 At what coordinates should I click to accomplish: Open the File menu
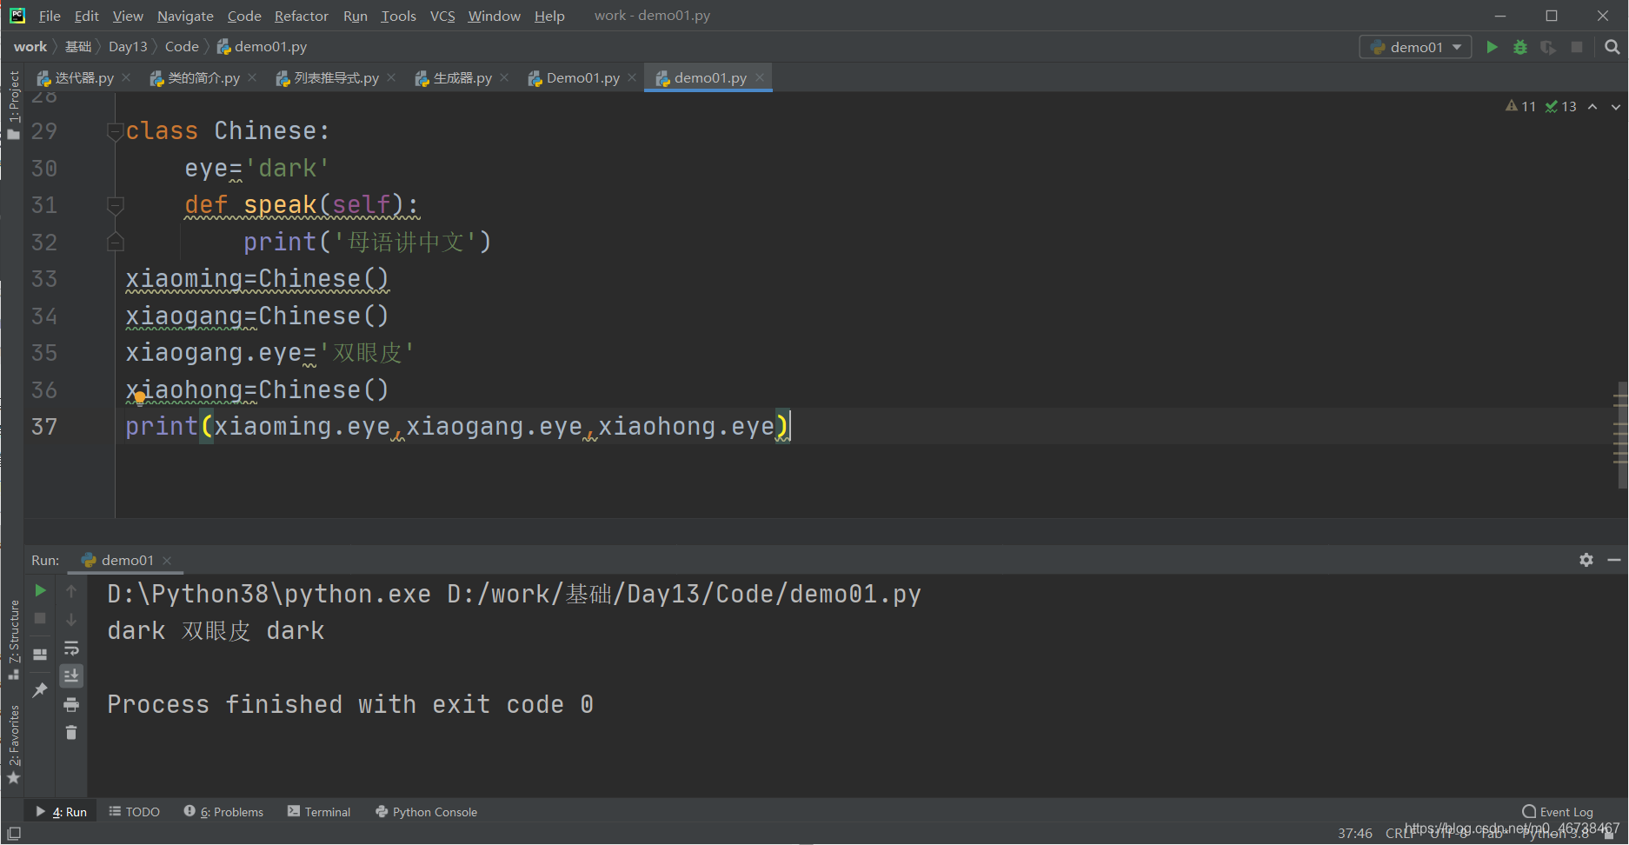(50, 16)
